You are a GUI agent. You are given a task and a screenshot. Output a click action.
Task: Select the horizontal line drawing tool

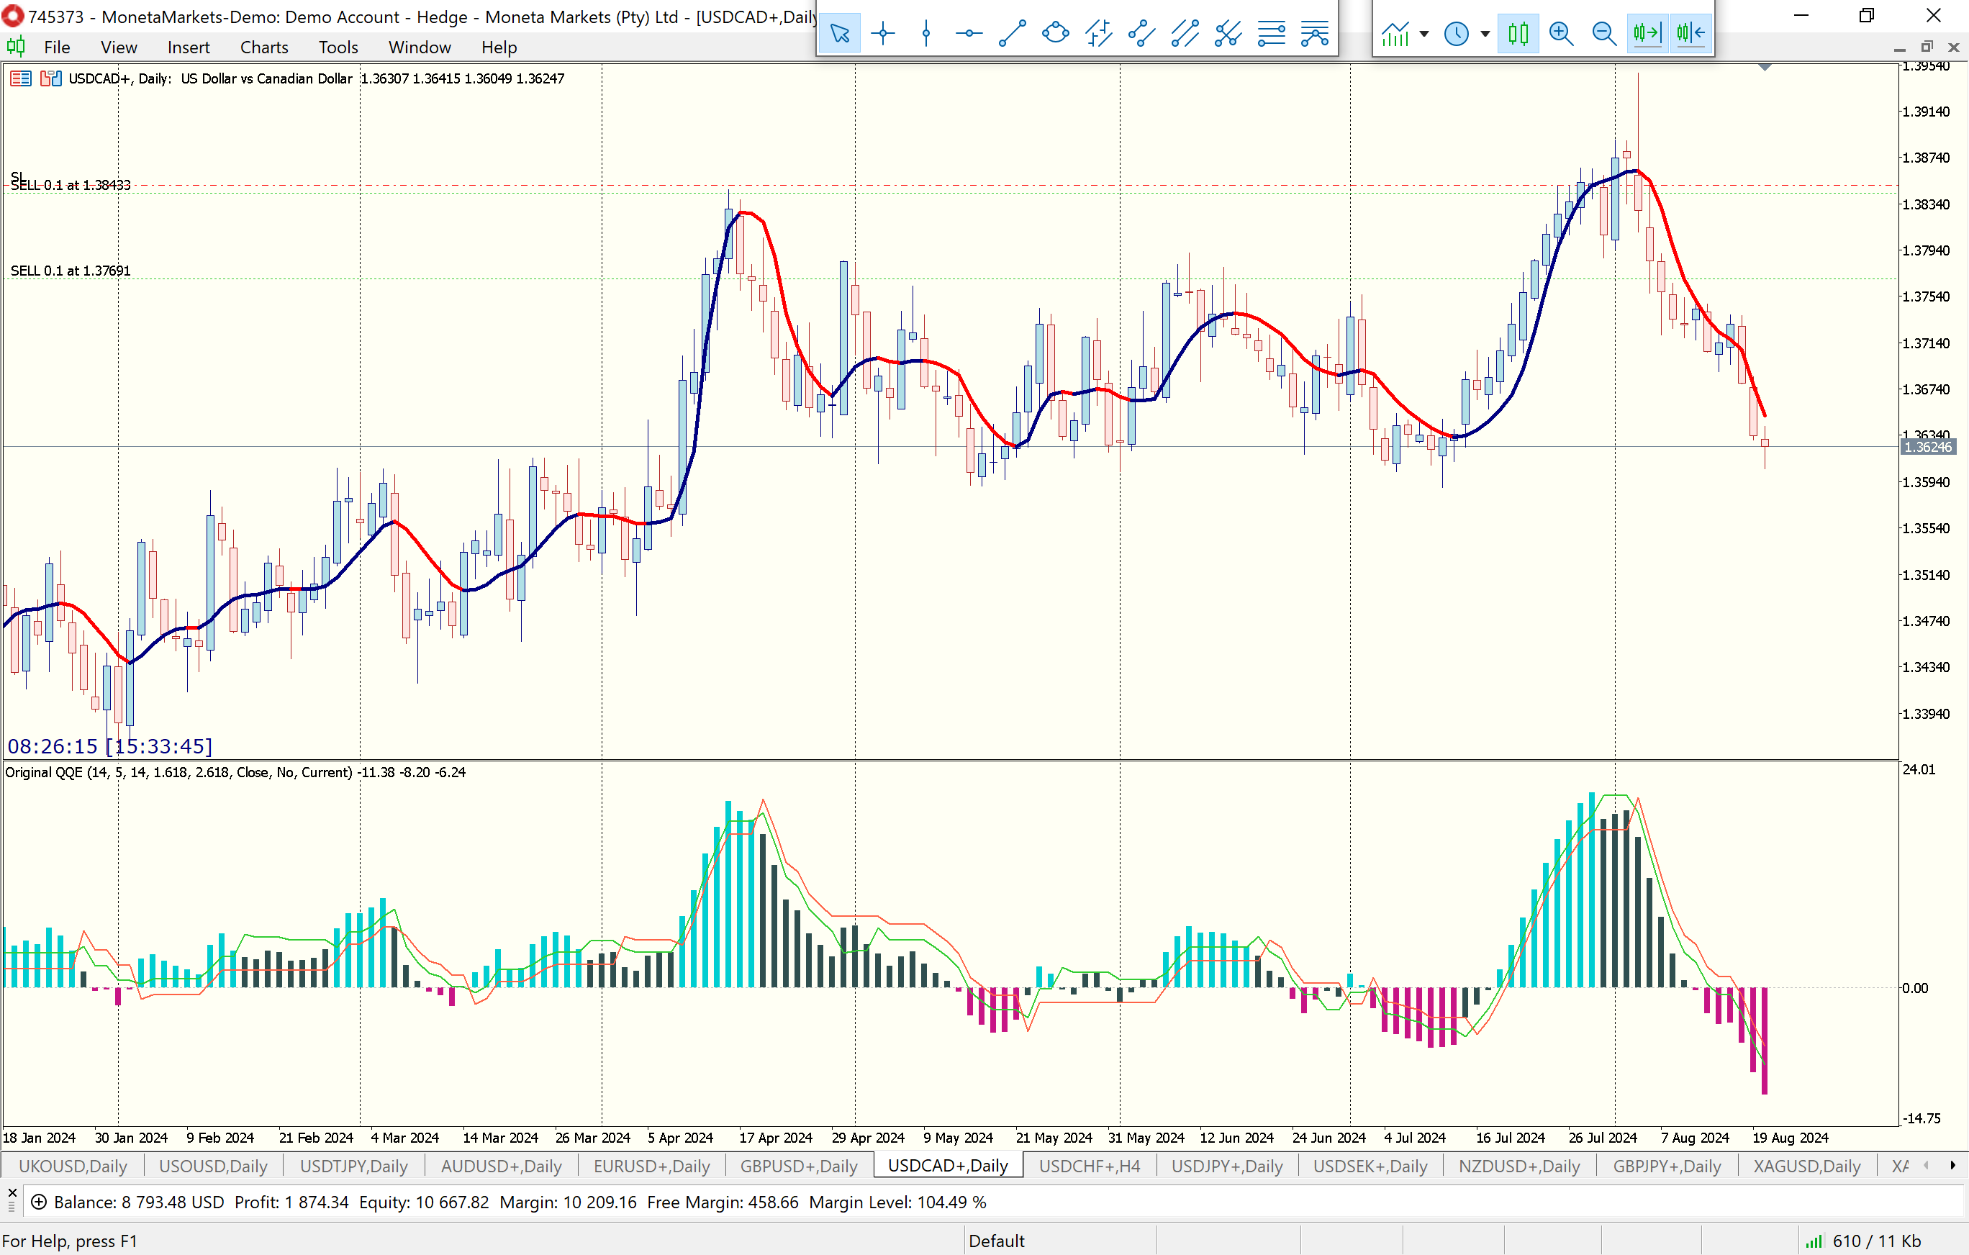969,34
